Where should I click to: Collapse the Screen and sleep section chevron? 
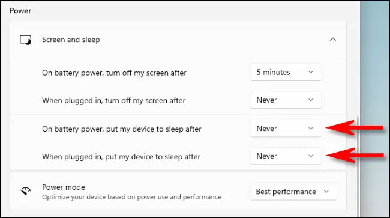tap(333, 39)
